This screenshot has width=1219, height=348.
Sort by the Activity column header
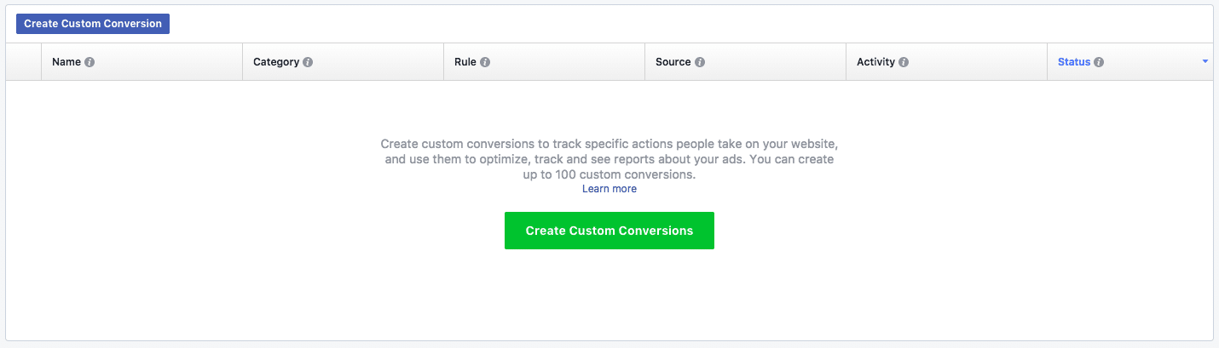coord(875,62)
